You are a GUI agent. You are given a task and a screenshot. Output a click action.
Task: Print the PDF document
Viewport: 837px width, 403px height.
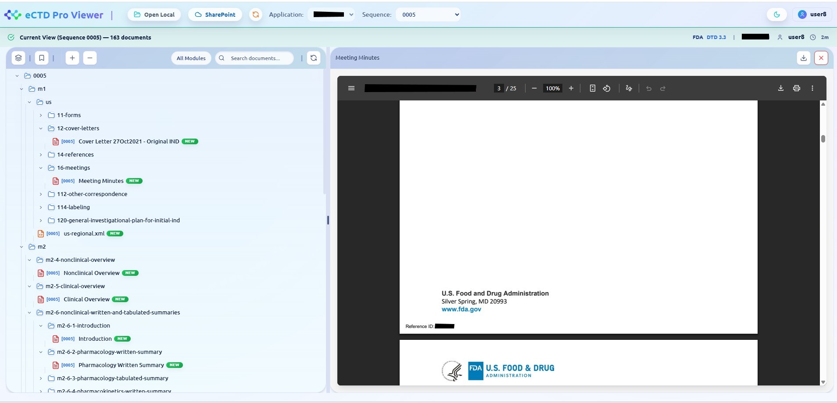pos(797,88)
